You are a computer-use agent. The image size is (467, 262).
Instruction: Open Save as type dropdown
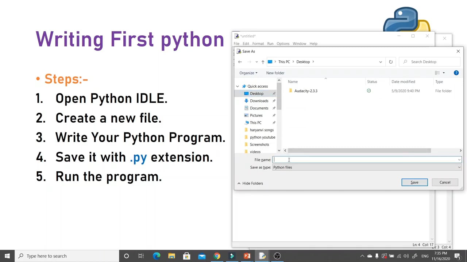tap(367, 167)
